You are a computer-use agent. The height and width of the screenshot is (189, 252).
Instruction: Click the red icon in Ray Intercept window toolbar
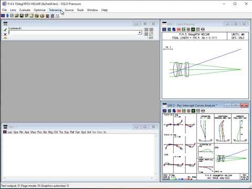(179, 111)
